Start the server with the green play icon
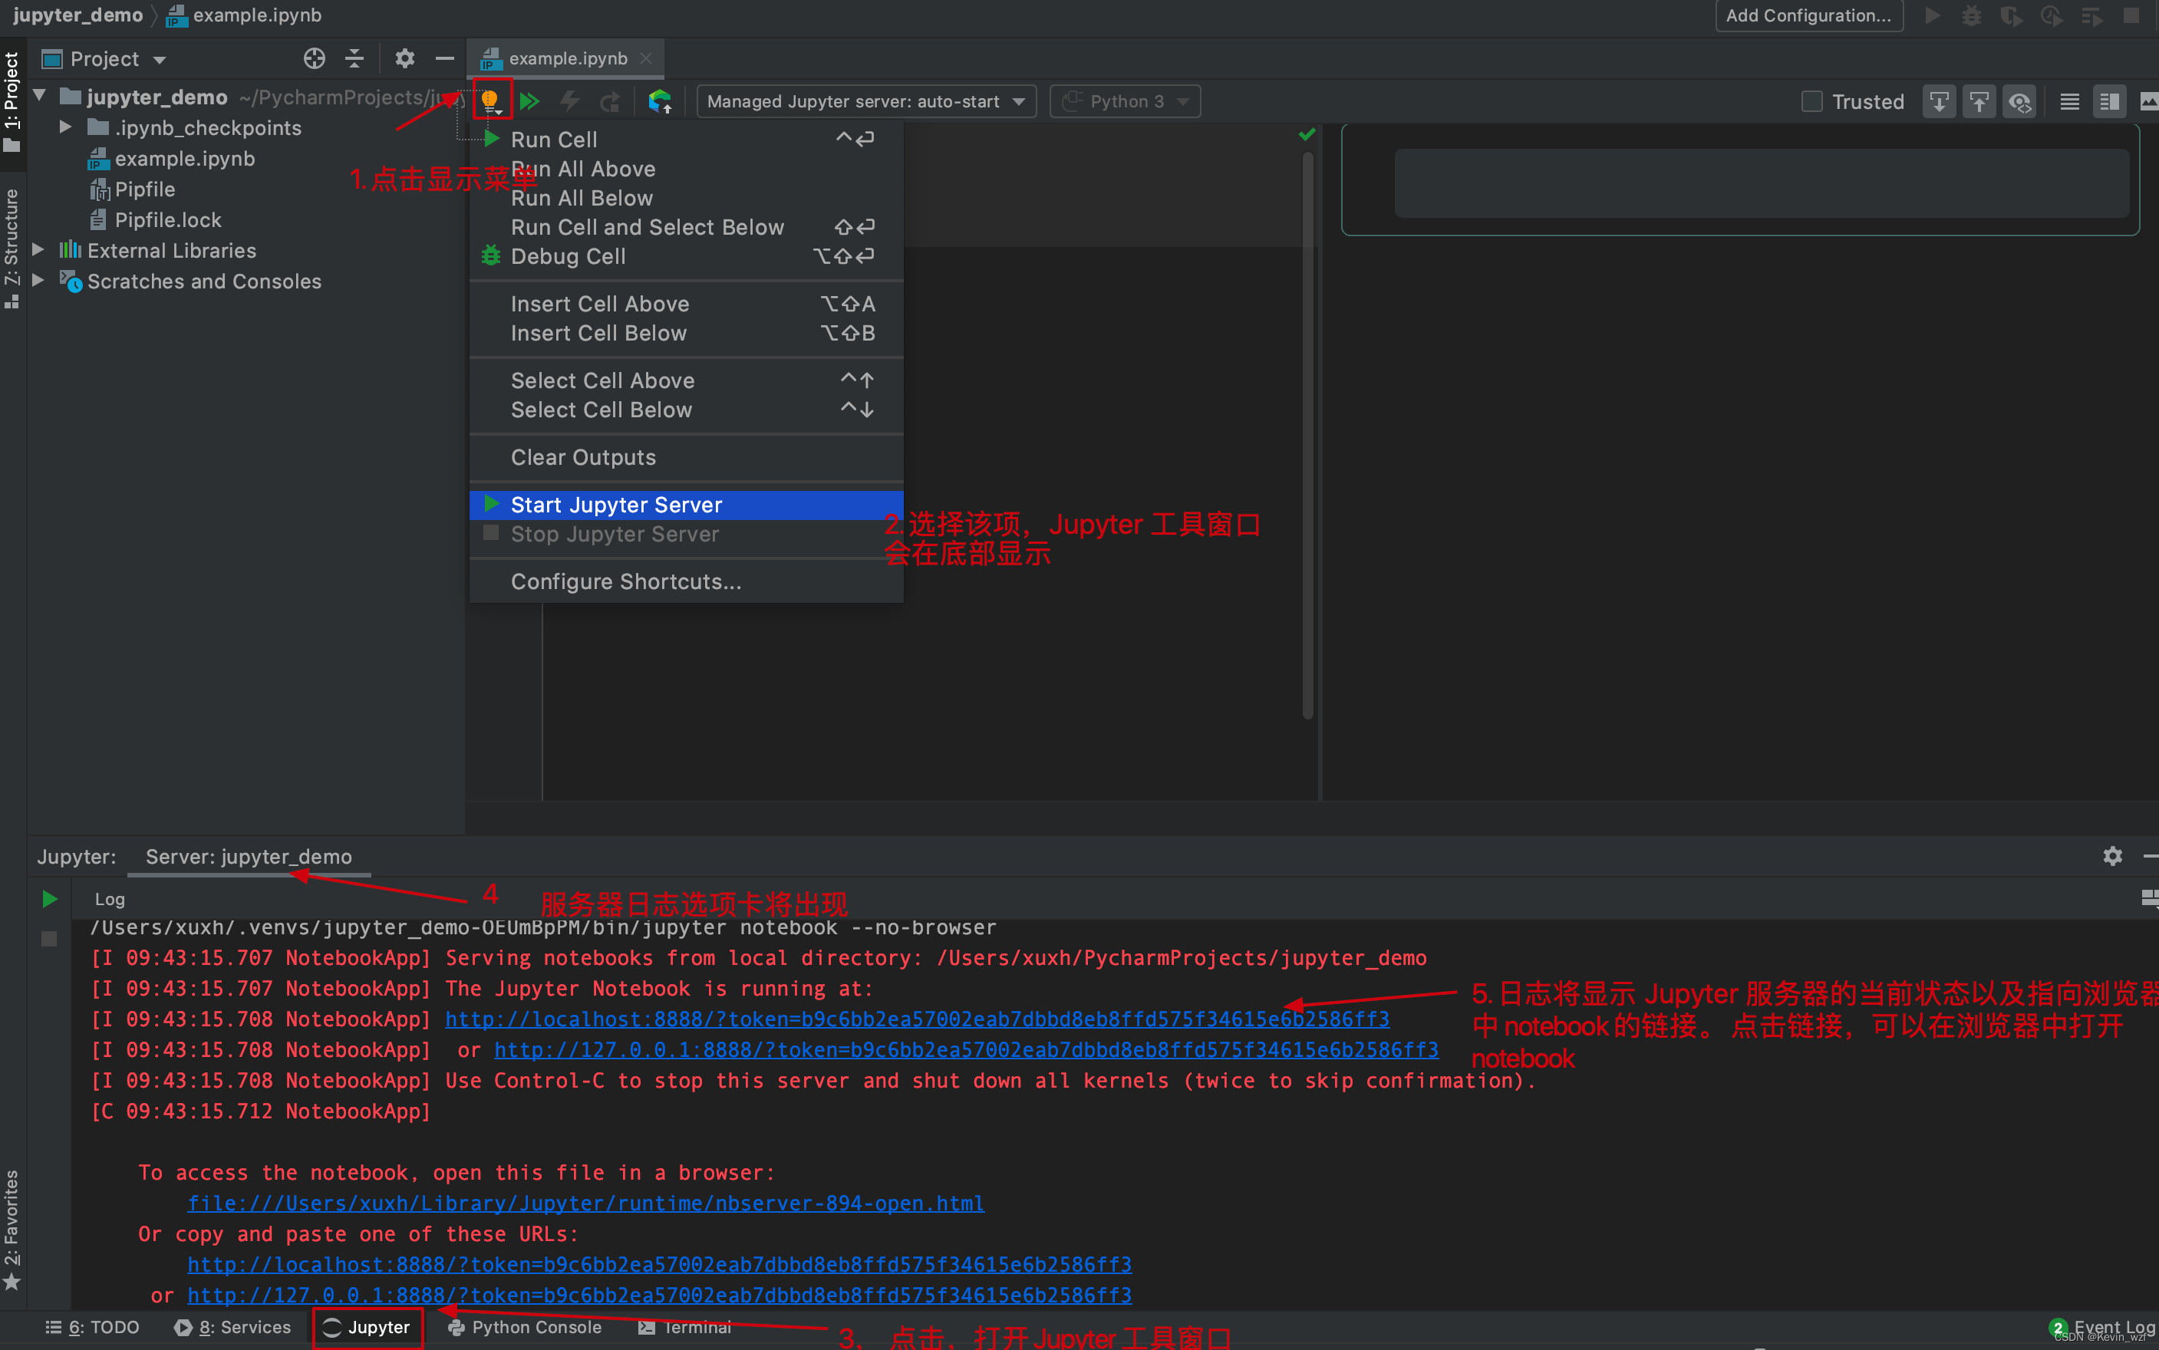Viewport: 2159px width, 1350px height. pyautogui.click(x=49, y=899)
